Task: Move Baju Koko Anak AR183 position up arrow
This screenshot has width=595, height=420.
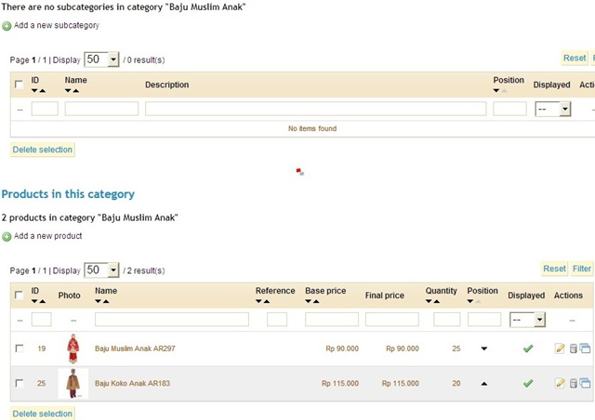Action: point(484,384)
